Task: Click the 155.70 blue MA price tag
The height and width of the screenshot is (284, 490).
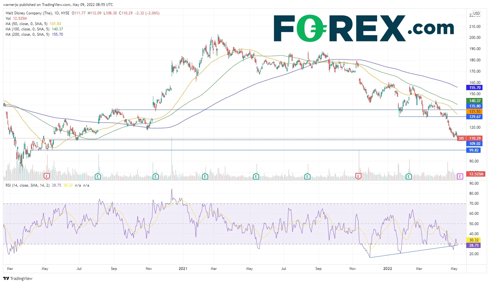Action: tap(475, 88)
